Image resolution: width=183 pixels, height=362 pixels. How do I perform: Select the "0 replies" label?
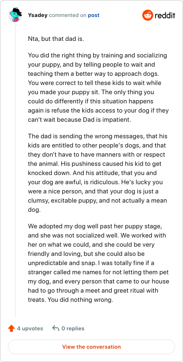click(73, 328)
